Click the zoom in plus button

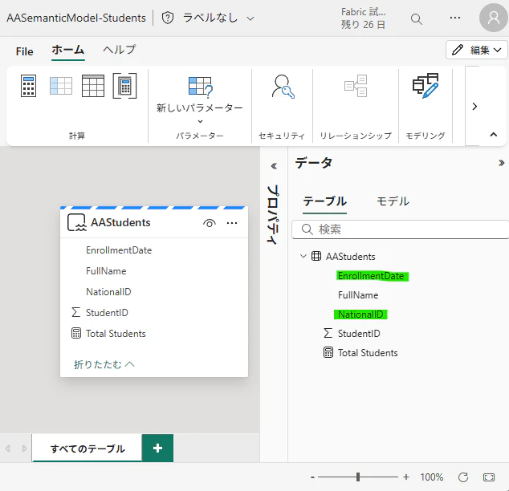(406, 477)
